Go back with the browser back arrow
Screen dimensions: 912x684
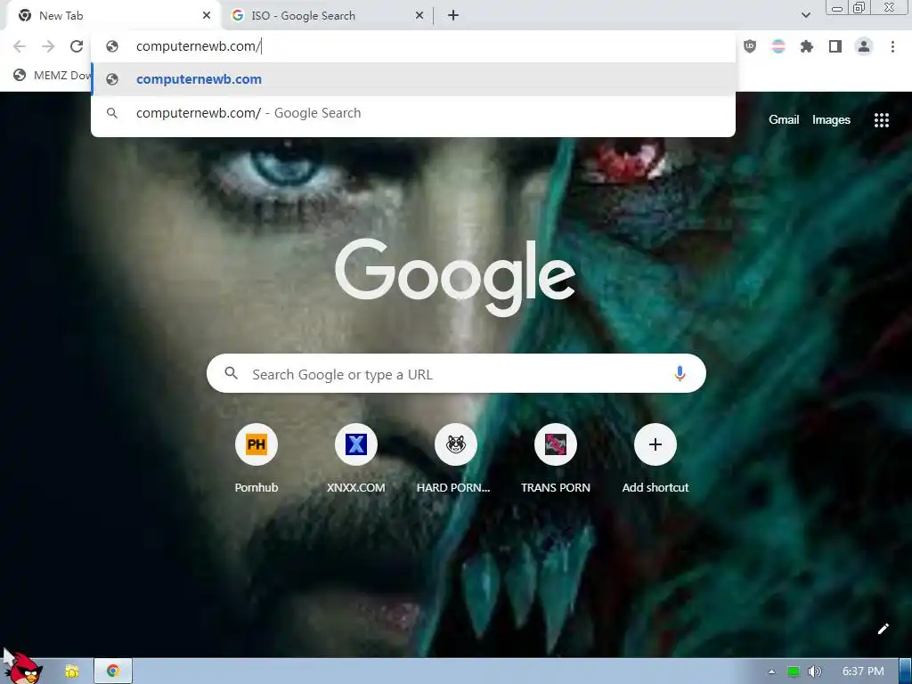tap(20, 46)
